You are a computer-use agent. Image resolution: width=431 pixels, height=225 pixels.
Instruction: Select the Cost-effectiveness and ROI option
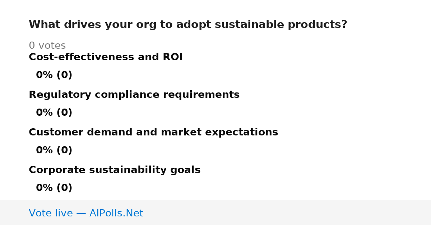(106, 57)
